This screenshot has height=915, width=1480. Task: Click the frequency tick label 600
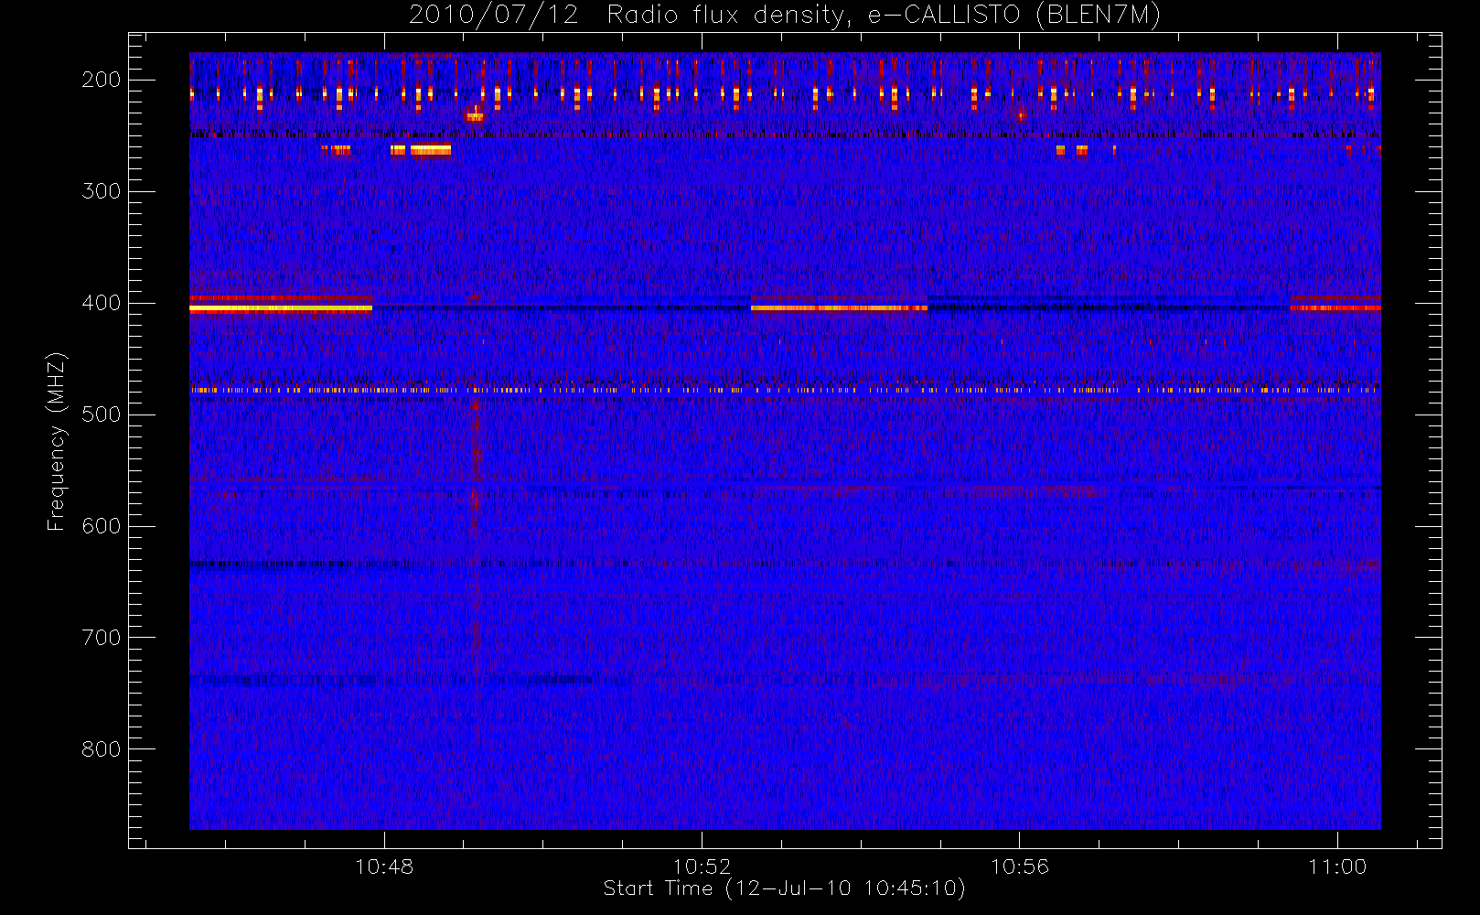coord(102,526)
